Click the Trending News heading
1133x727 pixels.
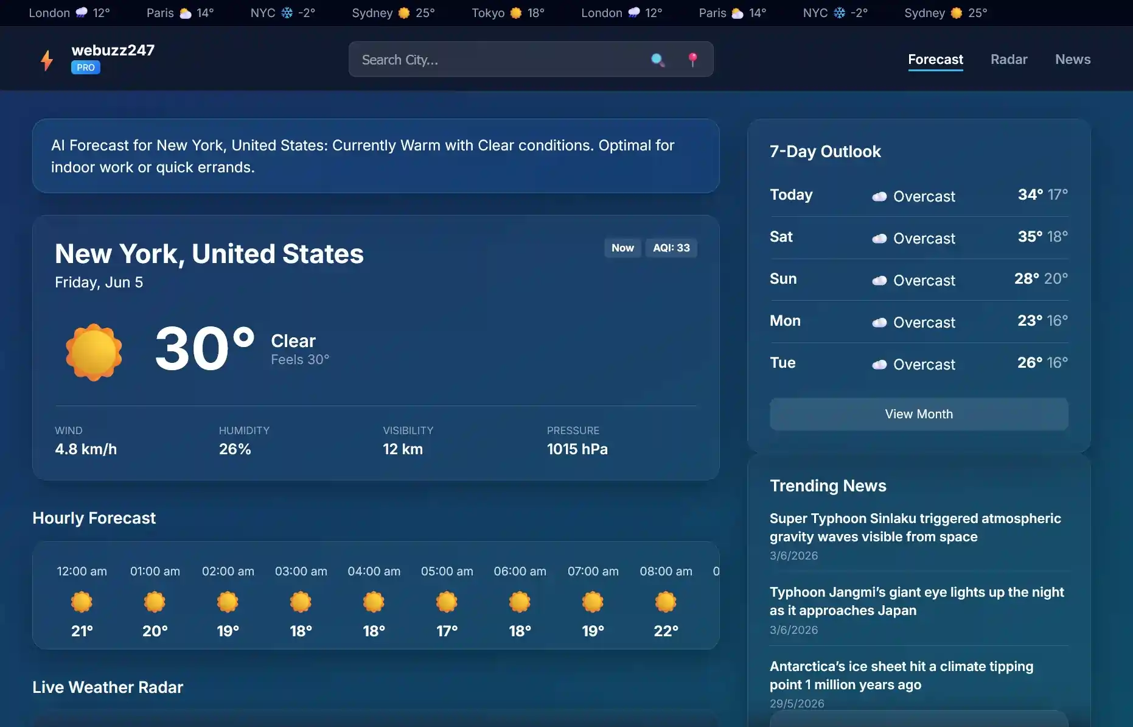(828, 486)
